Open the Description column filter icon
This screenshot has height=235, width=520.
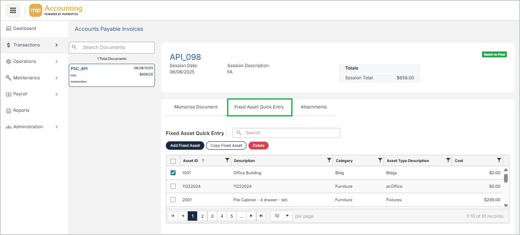tap(329, 160)
